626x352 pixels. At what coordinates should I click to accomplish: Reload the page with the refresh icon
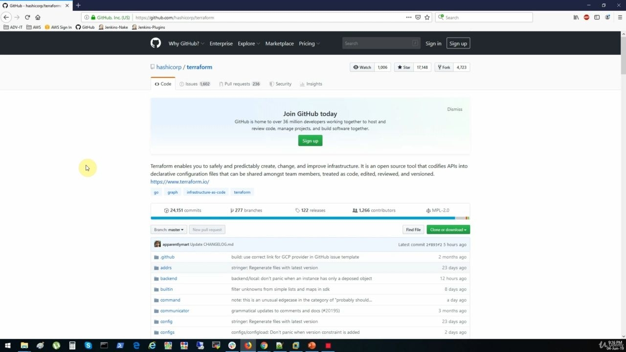click(27, 17)
